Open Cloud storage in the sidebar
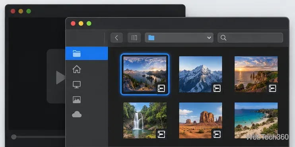Screen dimensions: 295x147 [x=77, y=114]
